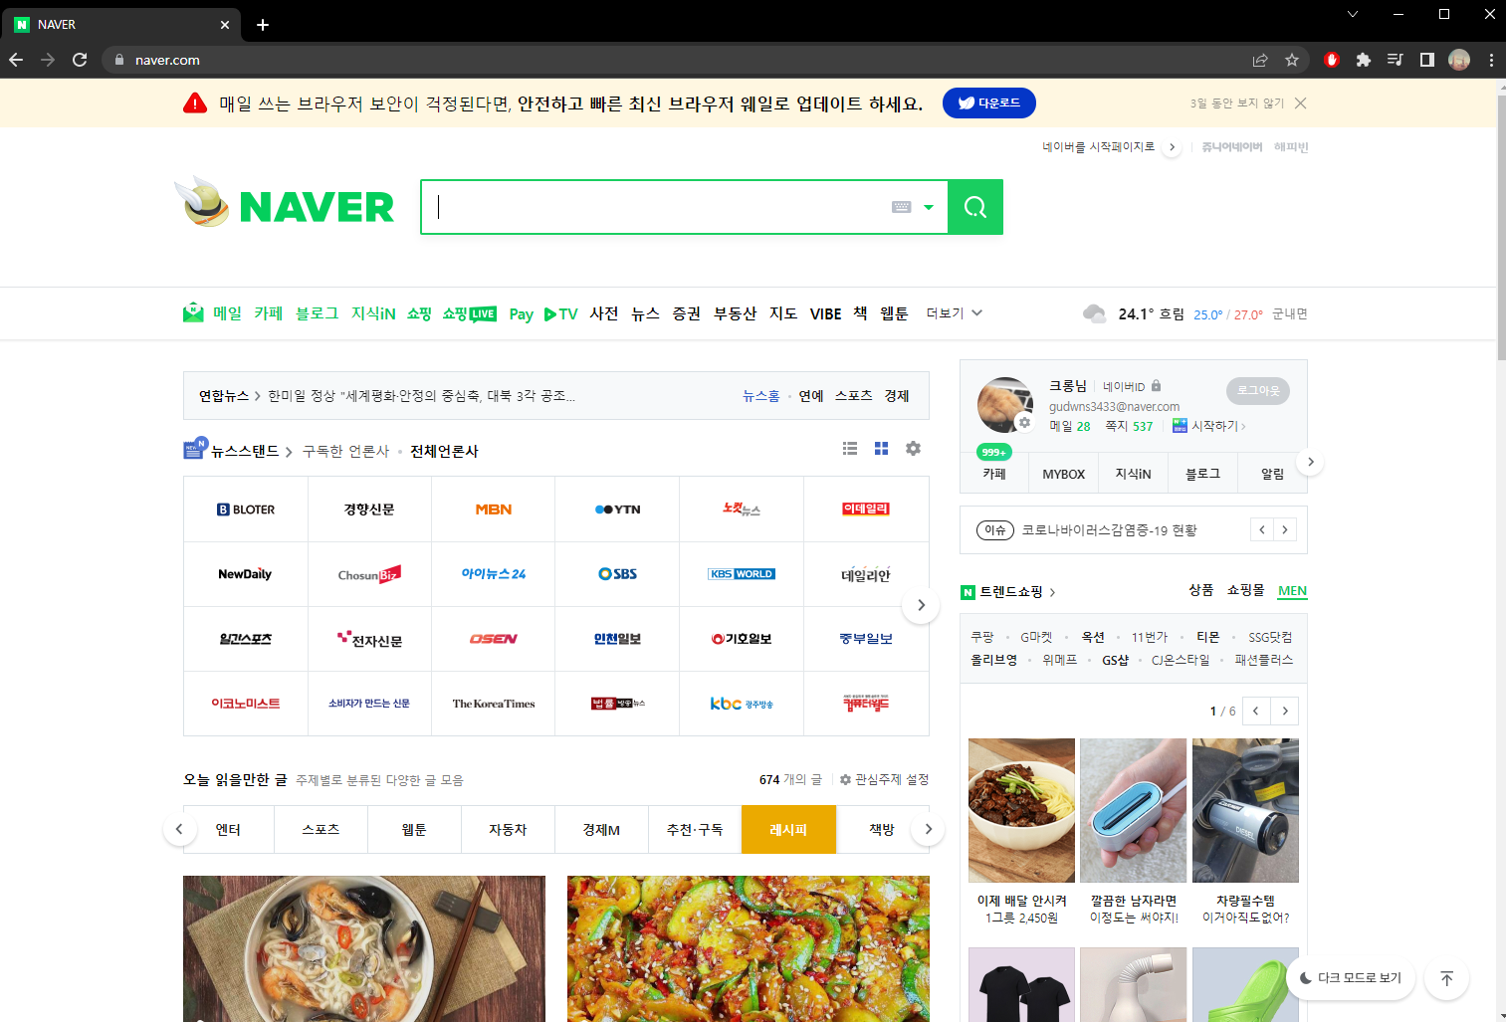The image size is (1506, 1022).
Task: Open the 알림 tab in profile panel
Action: pos(1272,474)
